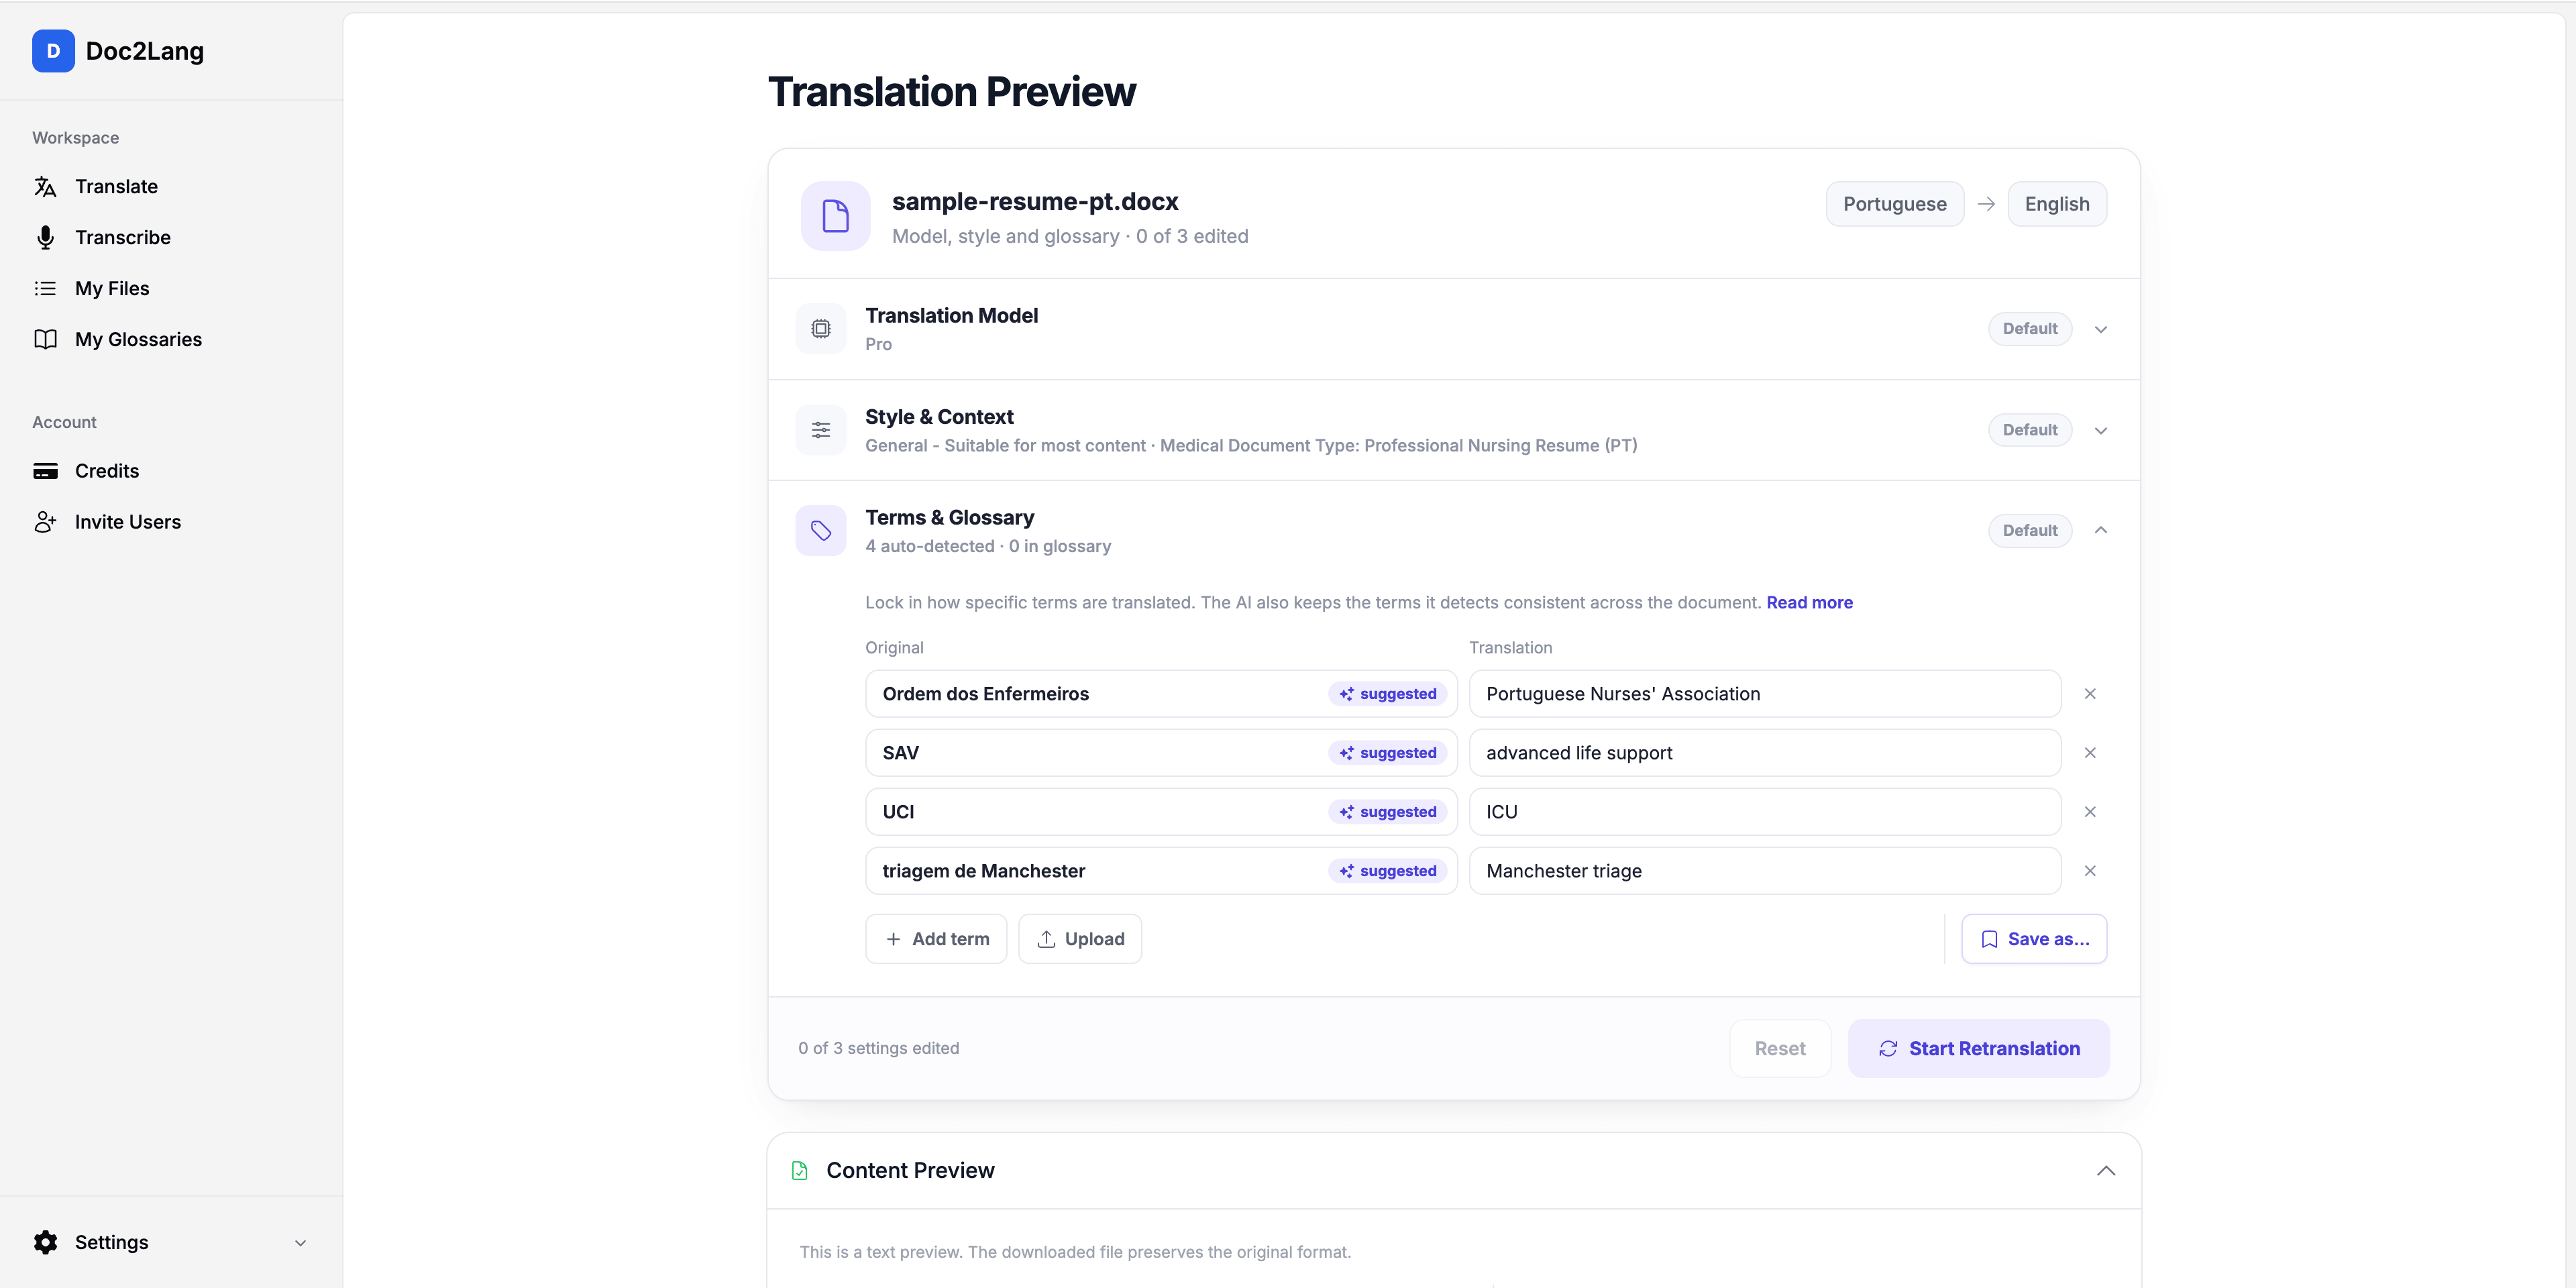Edit the Portuguese Nurses' Association translation
2576x1288 pixels.
pyautogui.click(x=1765, y=694)
